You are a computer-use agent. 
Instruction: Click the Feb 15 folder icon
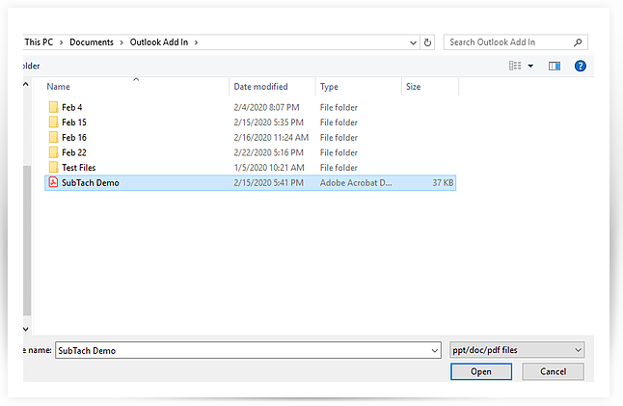(x=53, y=122)
